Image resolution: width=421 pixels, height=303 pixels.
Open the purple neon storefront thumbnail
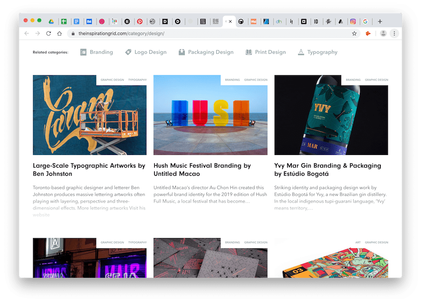click(x=90, y=258)
